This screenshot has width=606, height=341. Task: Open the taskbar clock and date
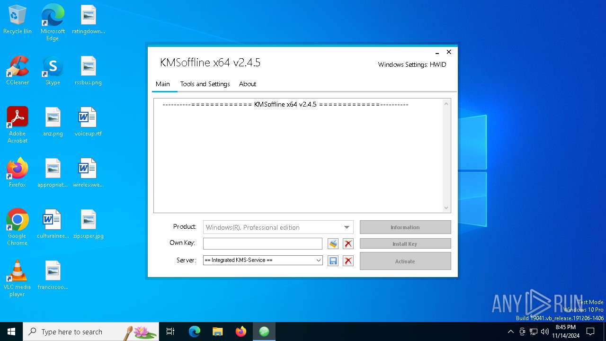point(566,332)
